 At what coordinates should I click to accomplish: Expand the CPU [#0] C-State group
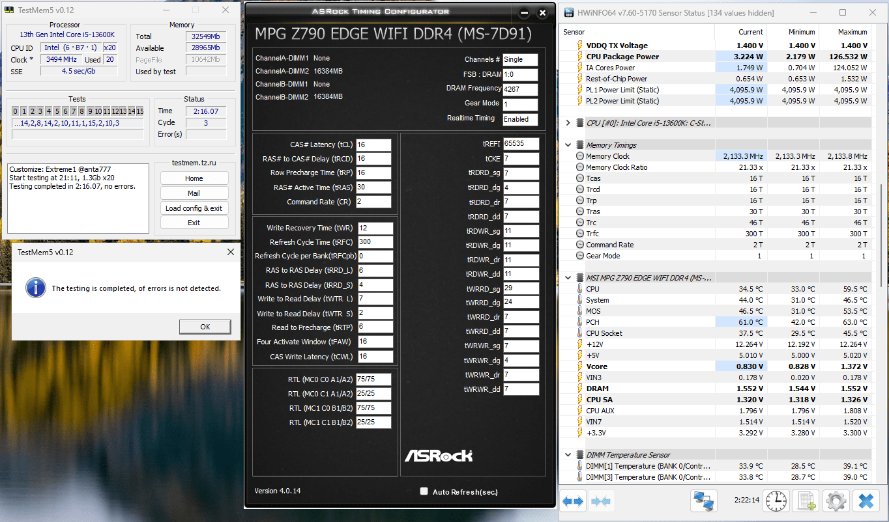coord(568,122)
